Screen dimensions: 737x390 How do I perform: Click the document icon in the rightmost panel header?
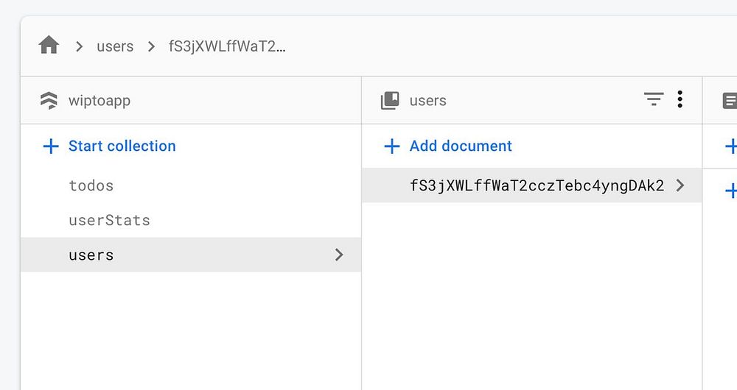(x=730, y=101)
